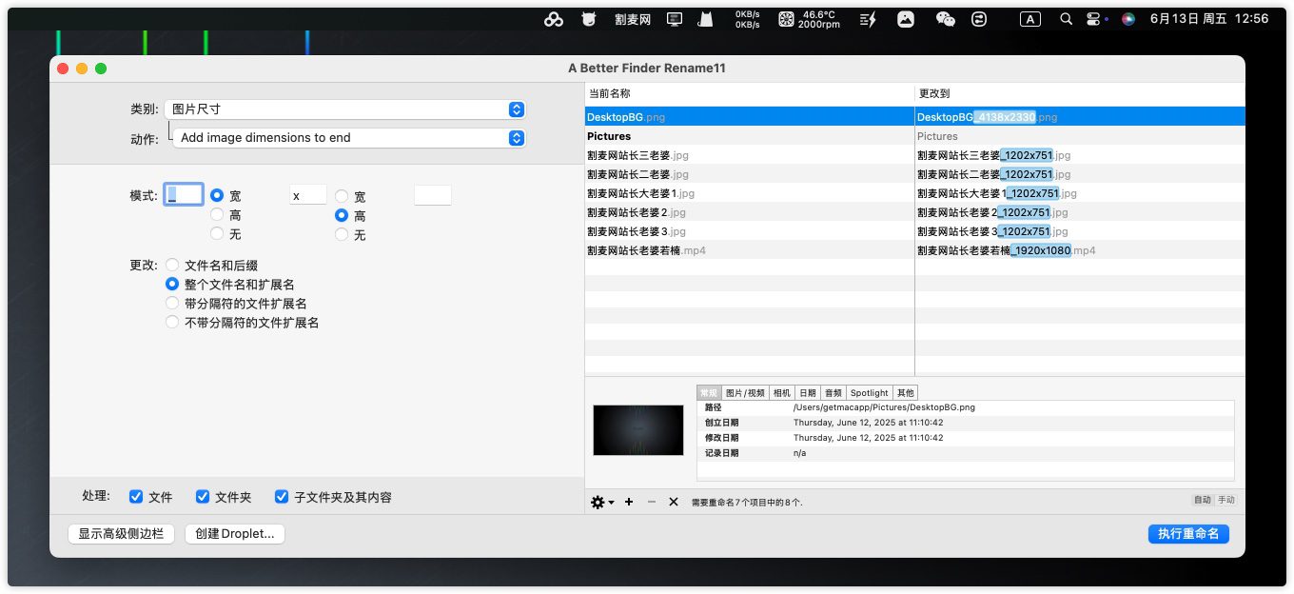Toggle the 文件夹 checkbox
The width and height of the screenshot is (1294, 594).
203,497
